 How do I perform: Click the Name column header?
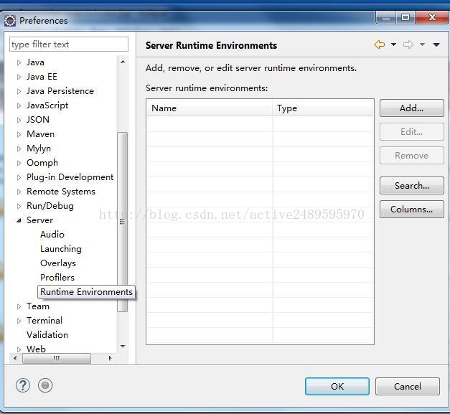point(210,108)
